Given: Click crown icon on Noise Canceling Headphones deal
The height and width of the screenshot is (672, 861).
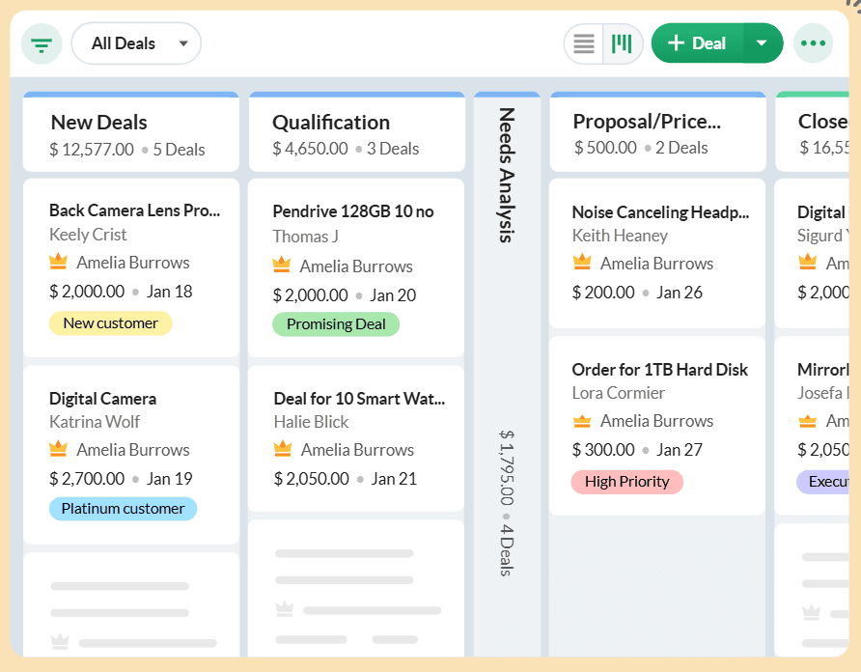Looking at the screenshot, I should (x=582, y=264).
